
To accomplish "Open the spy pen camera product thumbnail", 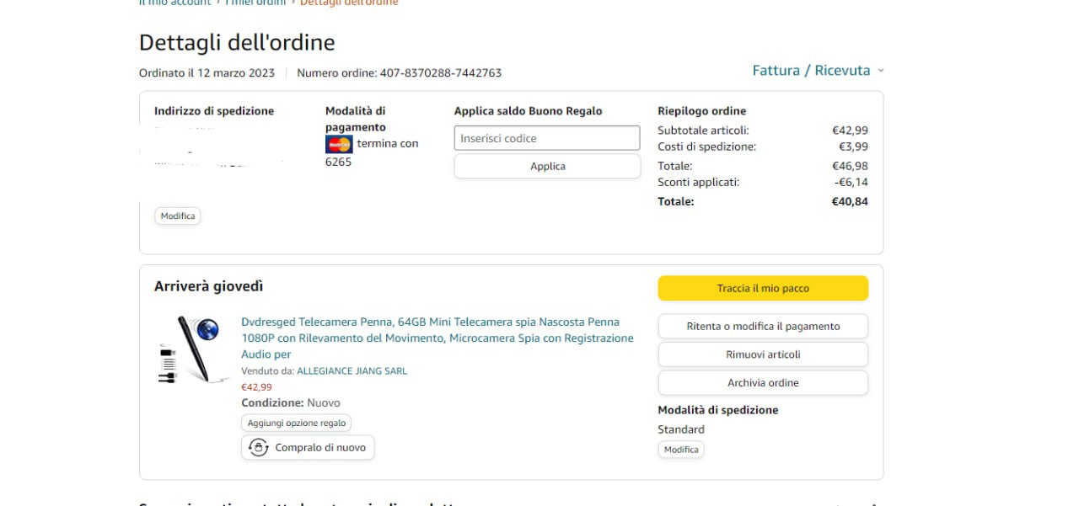I will click(x=189, y=349).
